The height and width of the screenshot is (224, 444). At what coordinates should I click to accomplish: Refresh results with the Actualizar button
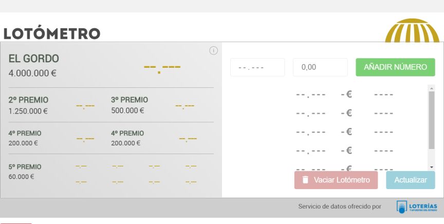tap(411, 180)
